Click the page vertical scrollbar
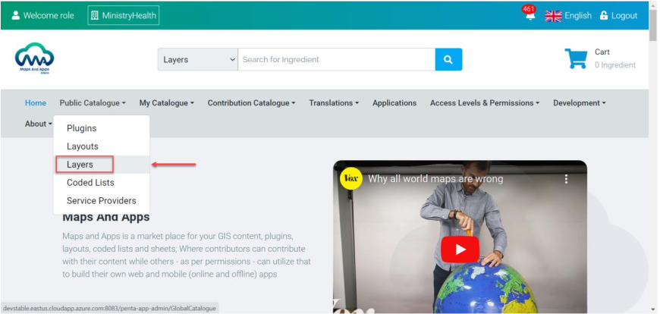 653,157
